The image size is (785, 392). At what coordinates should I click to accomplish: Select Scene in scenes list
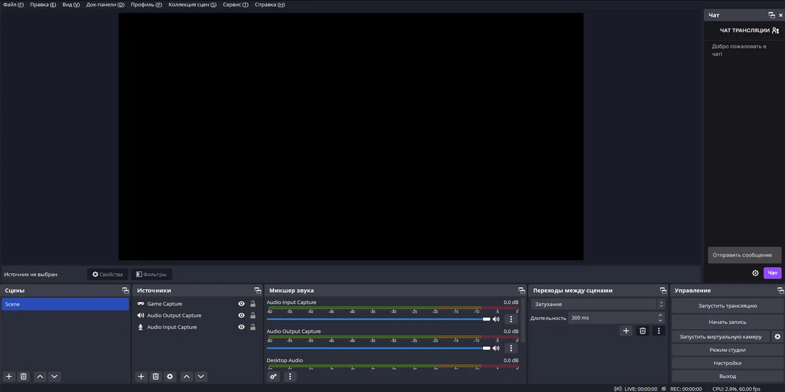point(65,304)
